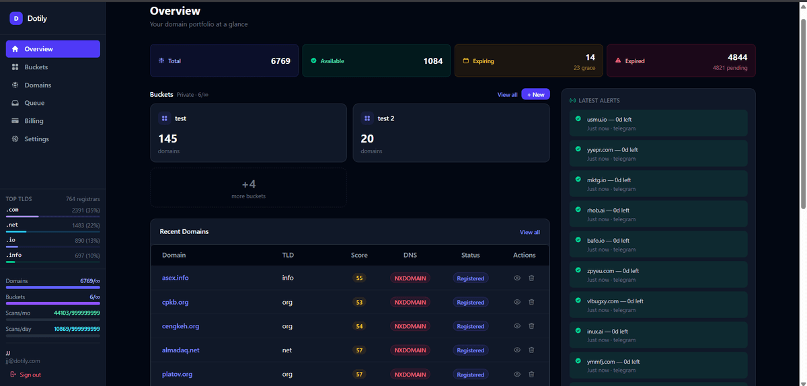
Task: Click View all next to Buckets
Action: [508, 95]
